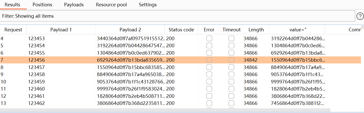
Task: Toggle Timeout checkbox for request 8
Action: 231,67
